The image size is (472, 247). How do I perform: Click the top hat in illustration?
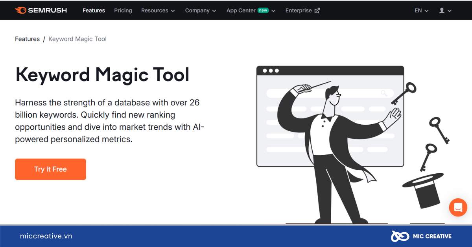(x=423, y=191)
